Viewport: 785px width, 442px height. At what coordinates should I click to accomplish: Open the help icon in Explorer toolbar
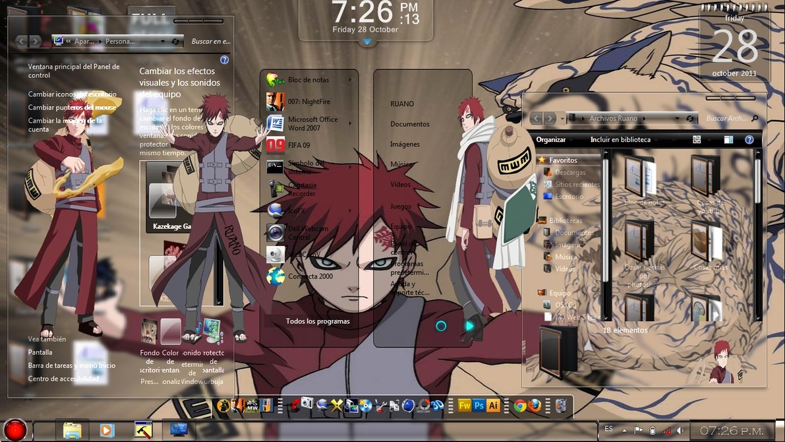click(749, 140)
